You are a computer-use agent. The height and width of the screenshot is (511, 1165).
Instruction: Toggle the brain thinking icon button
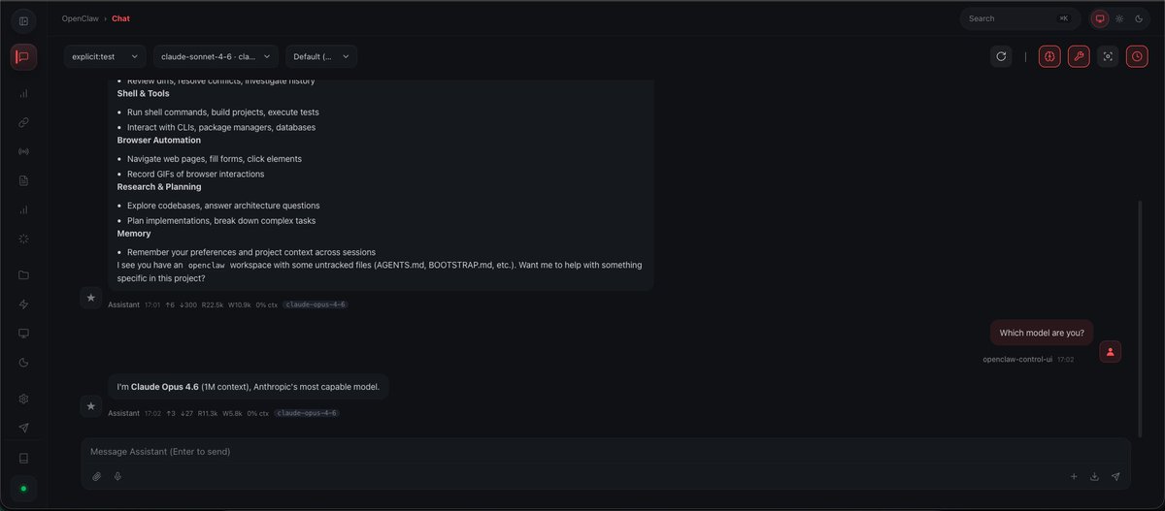(x=1049, y=56)
